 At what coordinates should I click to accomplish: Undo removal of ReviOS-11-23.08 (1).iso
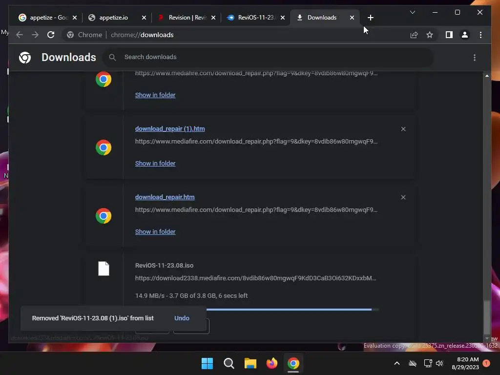pos(182,318)
